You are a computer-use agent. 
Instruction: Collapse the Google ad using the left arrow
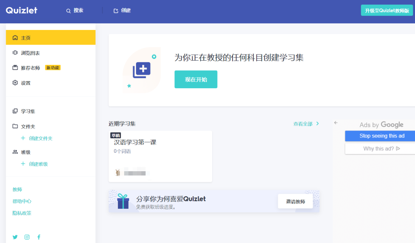(336, 122)
